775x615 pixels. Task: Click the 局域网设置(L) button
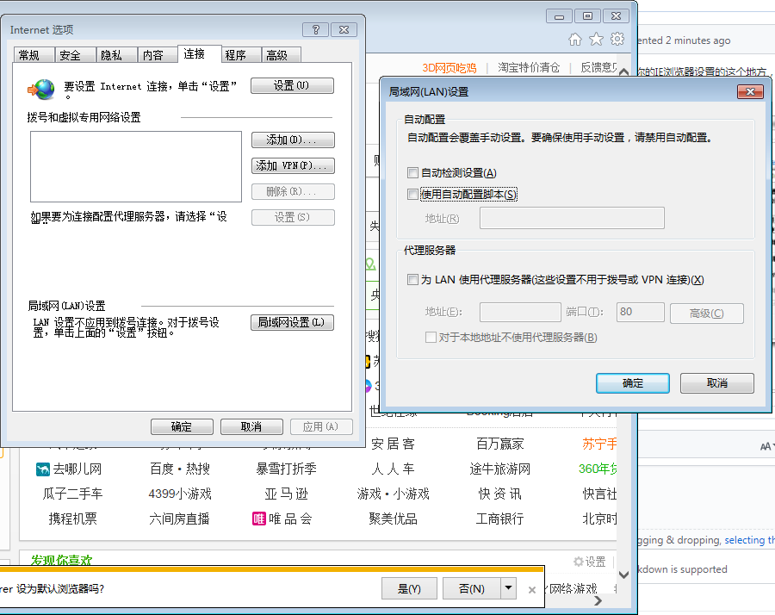[293, 321]
